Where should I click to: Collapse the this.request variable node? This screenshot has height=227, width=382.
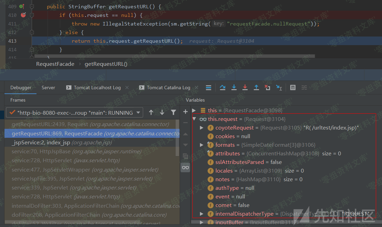[x=194, y=119]
